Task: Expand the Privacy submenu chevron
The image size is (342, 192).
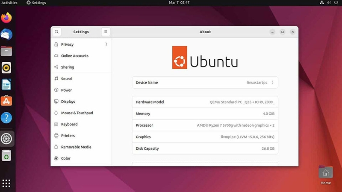Action: coord(106,44)
